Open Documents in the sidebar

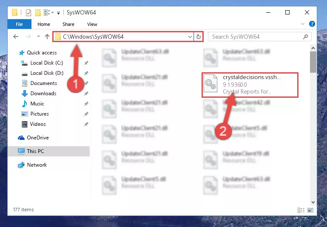[44, 83]
